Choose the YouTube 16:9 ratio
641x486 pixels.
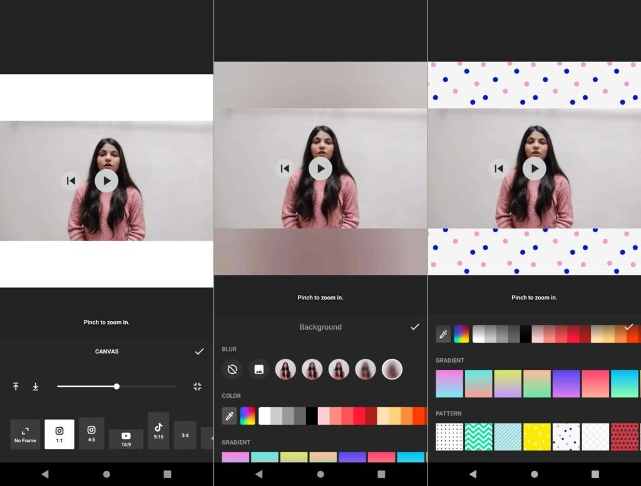[x=126, y=439]
